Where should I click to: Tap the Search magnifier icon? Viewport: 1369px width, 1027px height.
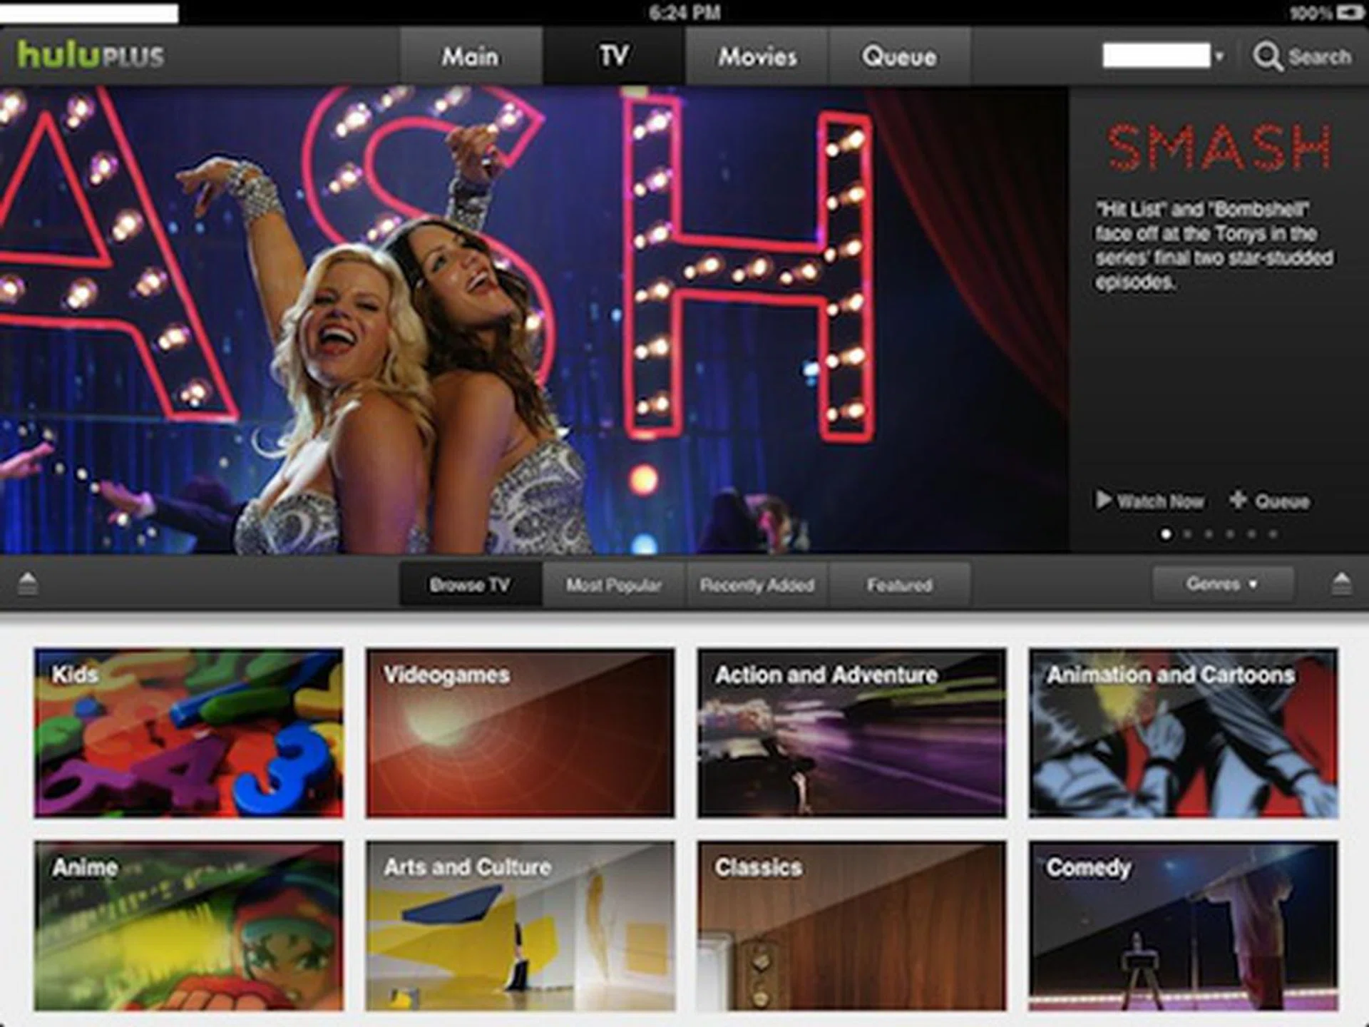click(x=1267, y=56)
